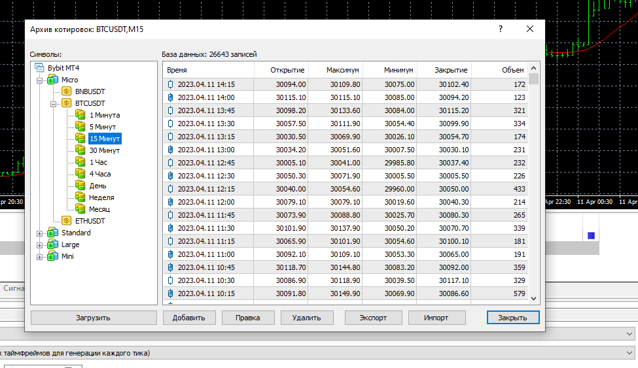Sort by the Время column header
The height and width of the screenshot is (368, 638).
point(208,70)
